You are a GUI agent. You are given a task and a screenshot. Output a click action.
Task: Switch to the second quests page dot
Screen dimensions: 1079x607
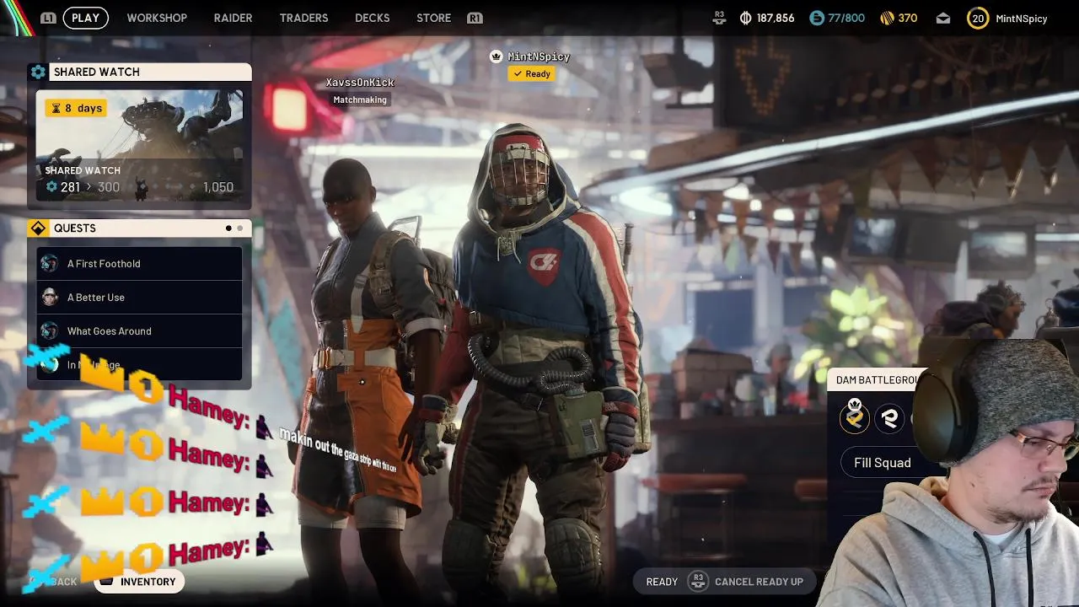[x=240, y=228]
